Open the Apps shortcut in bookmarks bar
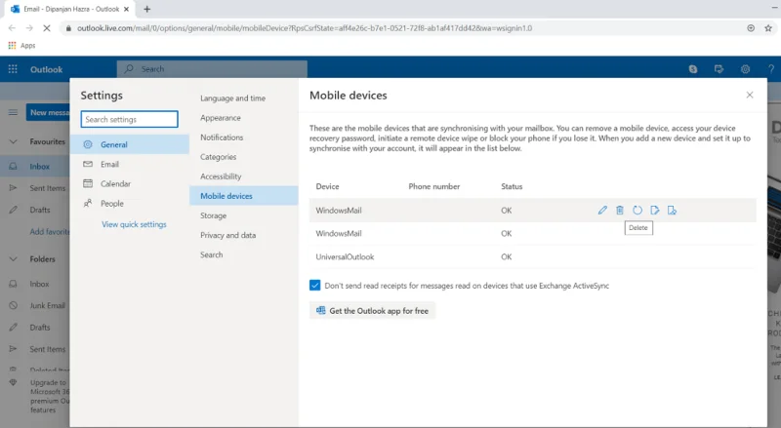The height and width of the screenshot is (428, 781). click(21, 45)
